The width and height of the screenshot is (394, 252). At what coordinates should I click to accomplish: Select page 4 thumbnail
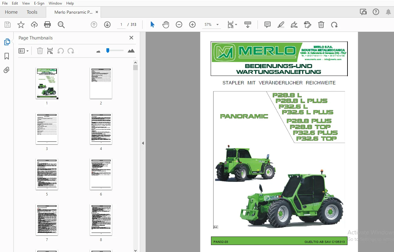point(101,128)
